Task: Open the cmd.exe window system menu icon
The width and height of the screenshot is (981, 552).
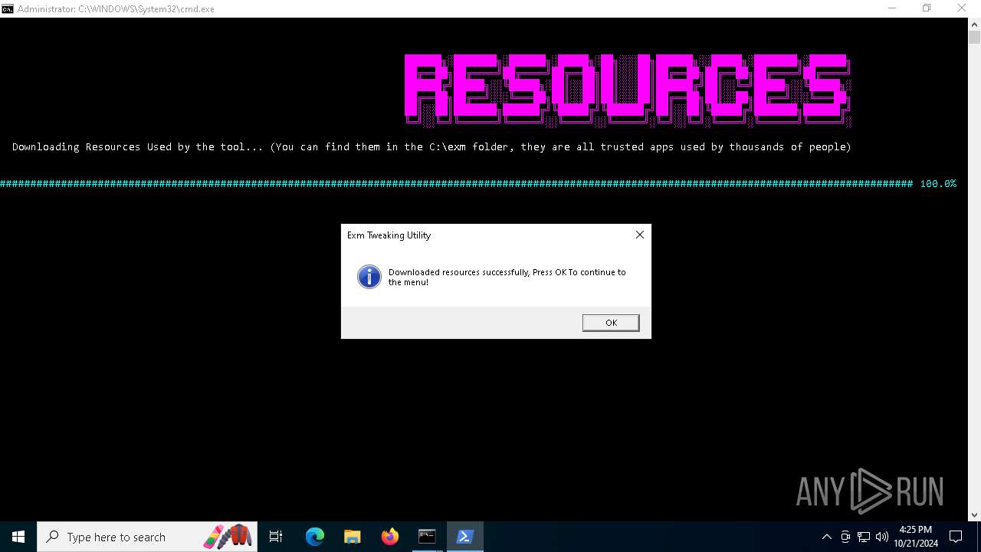Action: point(8,8)
